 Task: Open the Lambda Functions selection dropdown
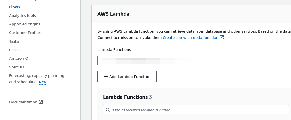tap(194, 61)
